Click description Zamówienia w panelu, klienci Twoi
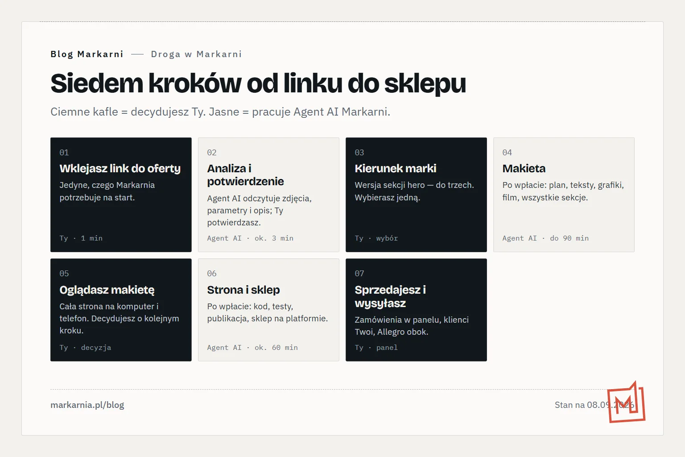Image resolution: width=685 pixels, height=457 pixels. (412, 326)
